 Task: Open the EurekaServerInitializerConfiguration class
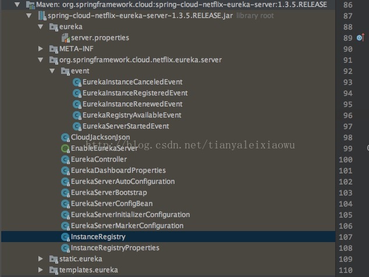130,215
